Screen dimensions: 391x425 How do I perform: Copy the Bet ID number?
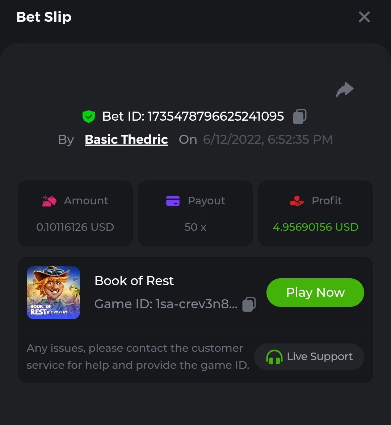(299, 116)
